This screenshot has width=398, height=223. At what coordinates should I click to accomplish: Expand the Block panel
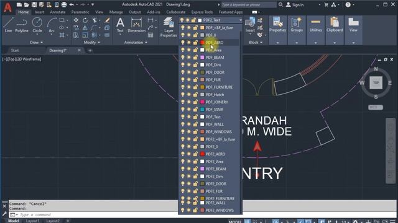click(256, 43)
